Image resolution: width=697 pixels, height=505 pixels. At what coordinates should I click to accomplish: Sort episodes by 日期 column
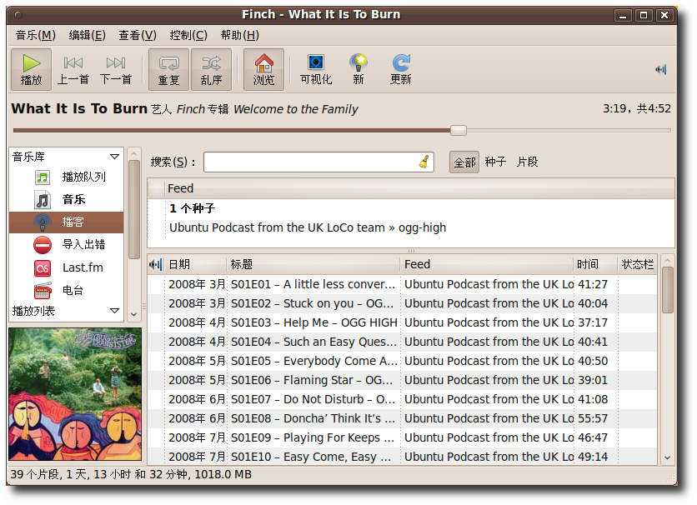click(x=196, y=265)
